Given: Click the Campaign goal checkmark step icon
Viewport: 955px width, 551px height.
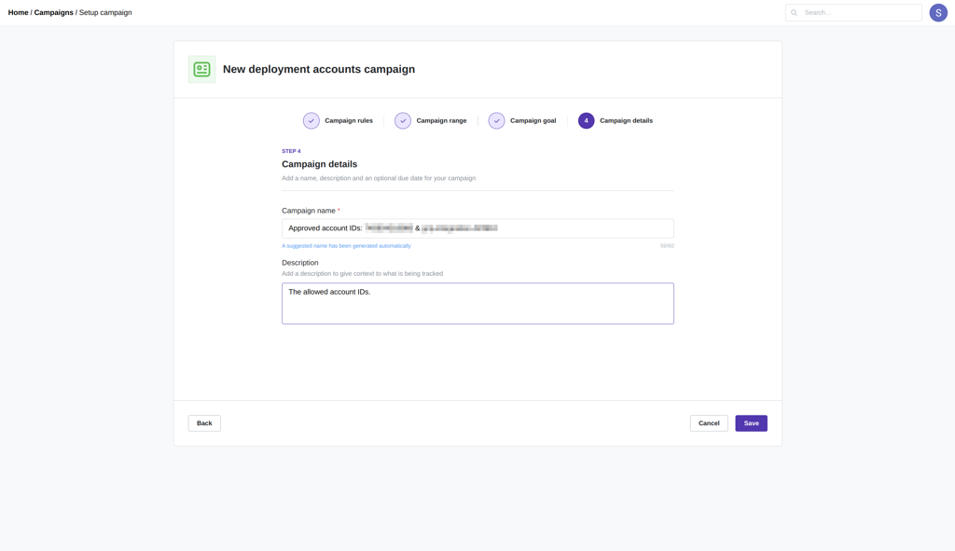Looking at the screenshot, I should pos(496,120).
